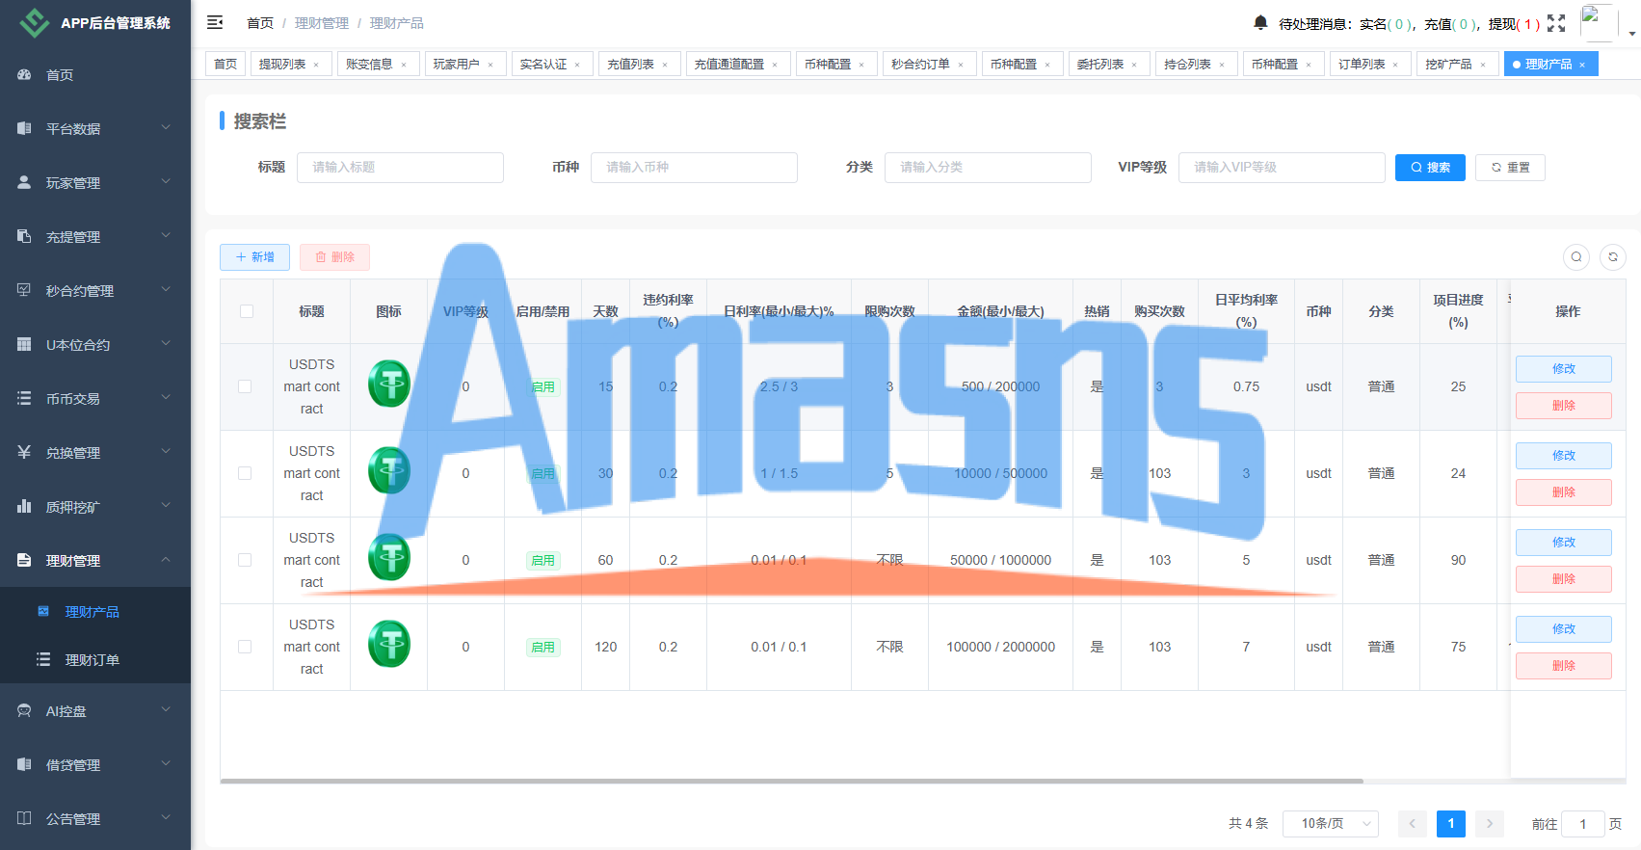Screen dimensions: 1641x850
Task: Expand the 充提管理 menu
Action: tap(95, 236)
